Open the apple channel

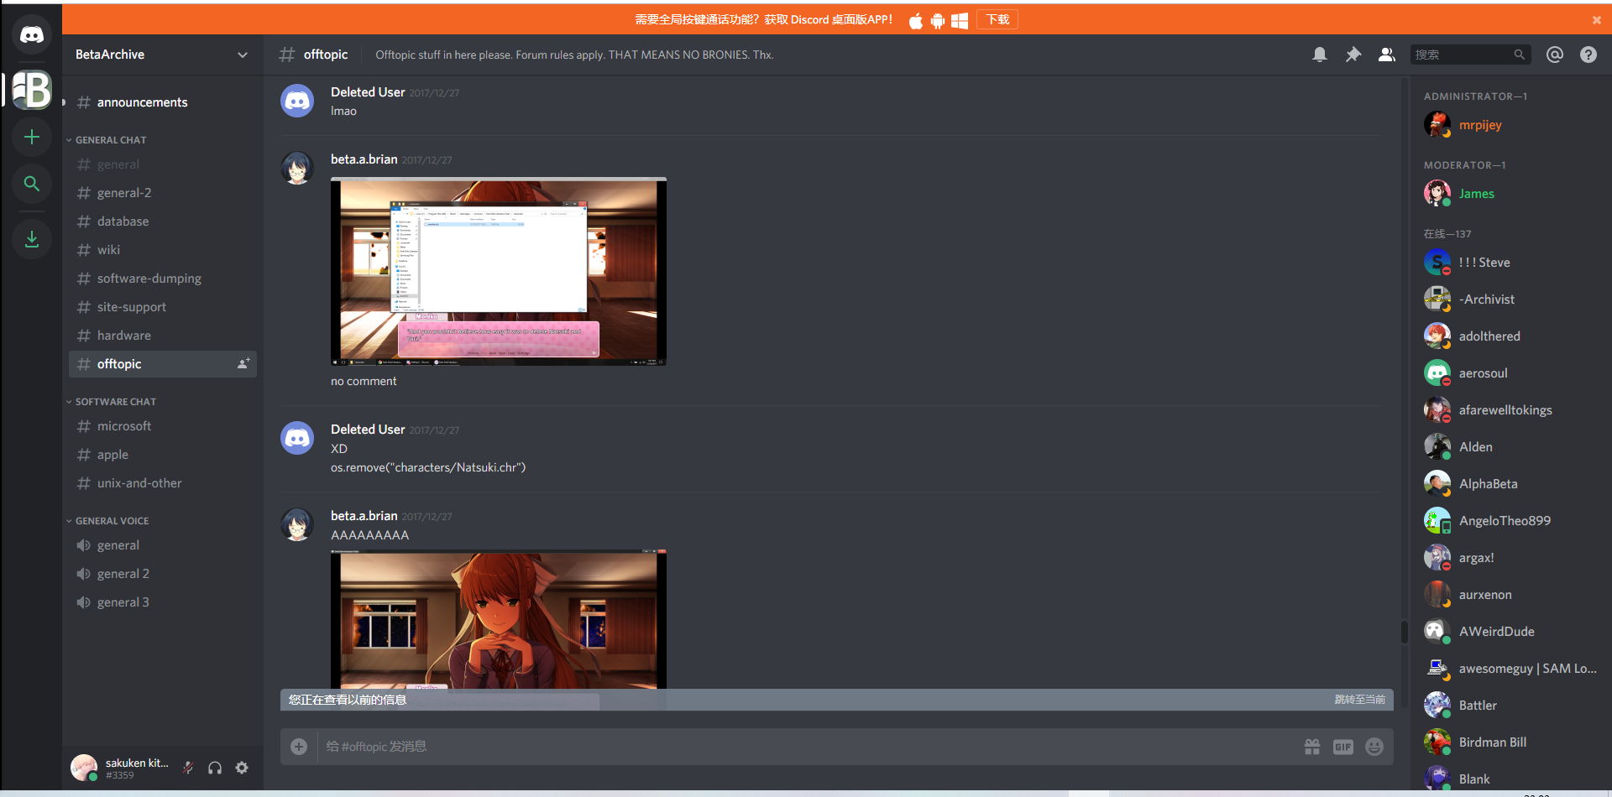[x=163, y=455]
